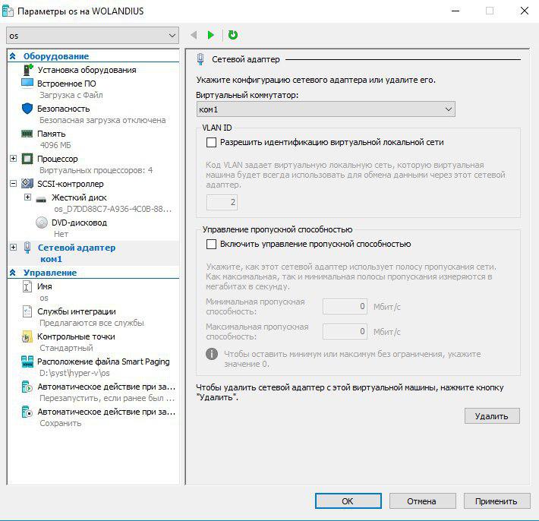
Task: Click 'Виртуальных процессоров: 4' text
Action: 96,170
